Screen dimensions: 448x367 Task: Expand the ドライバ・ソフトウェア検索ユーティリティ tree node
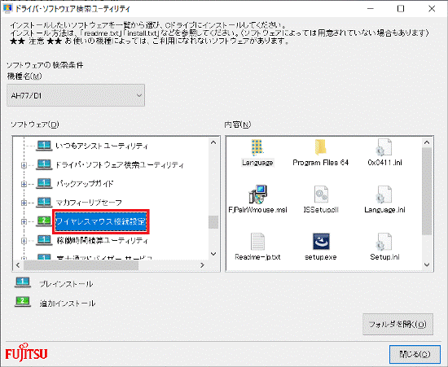click(24, 165)
